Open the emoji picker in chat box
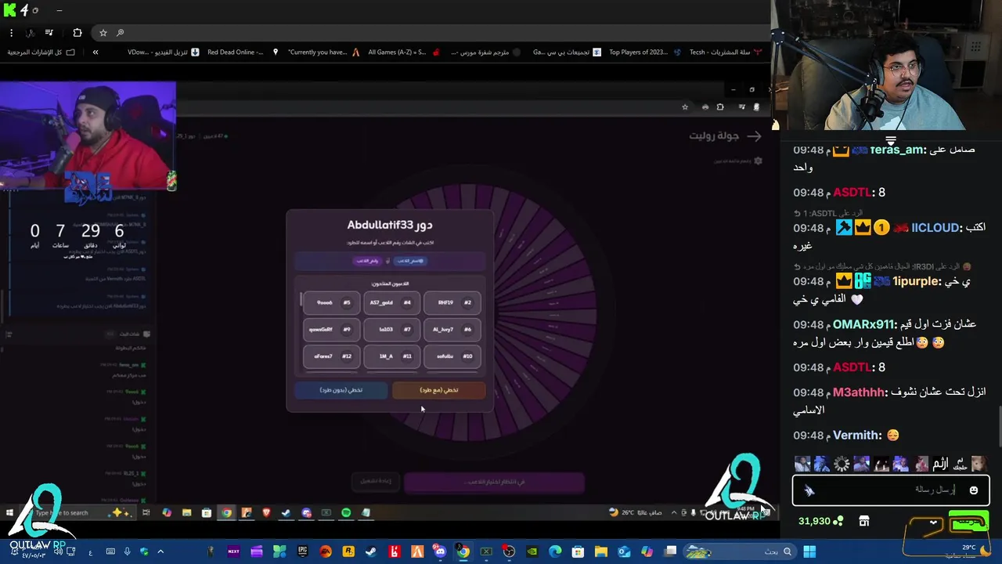This screenshot has width=1002, height=564. click(974, 490)
